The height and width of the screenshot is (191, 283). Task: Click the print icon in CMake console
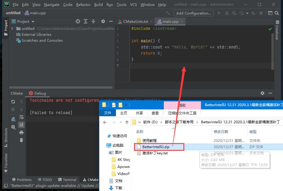[x=21, y=133]
